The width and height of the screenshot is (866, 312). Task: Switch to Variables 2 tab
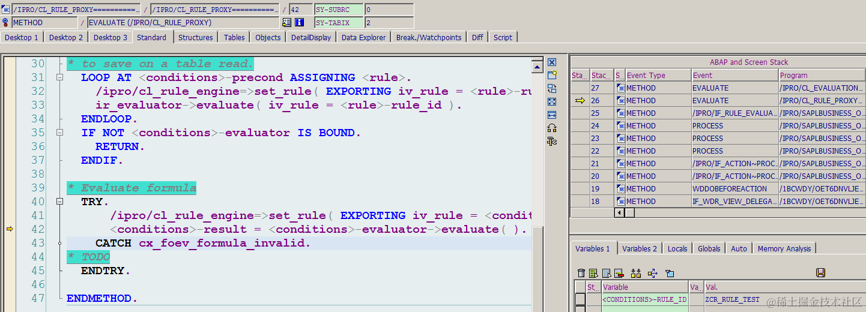click(640, 248)
